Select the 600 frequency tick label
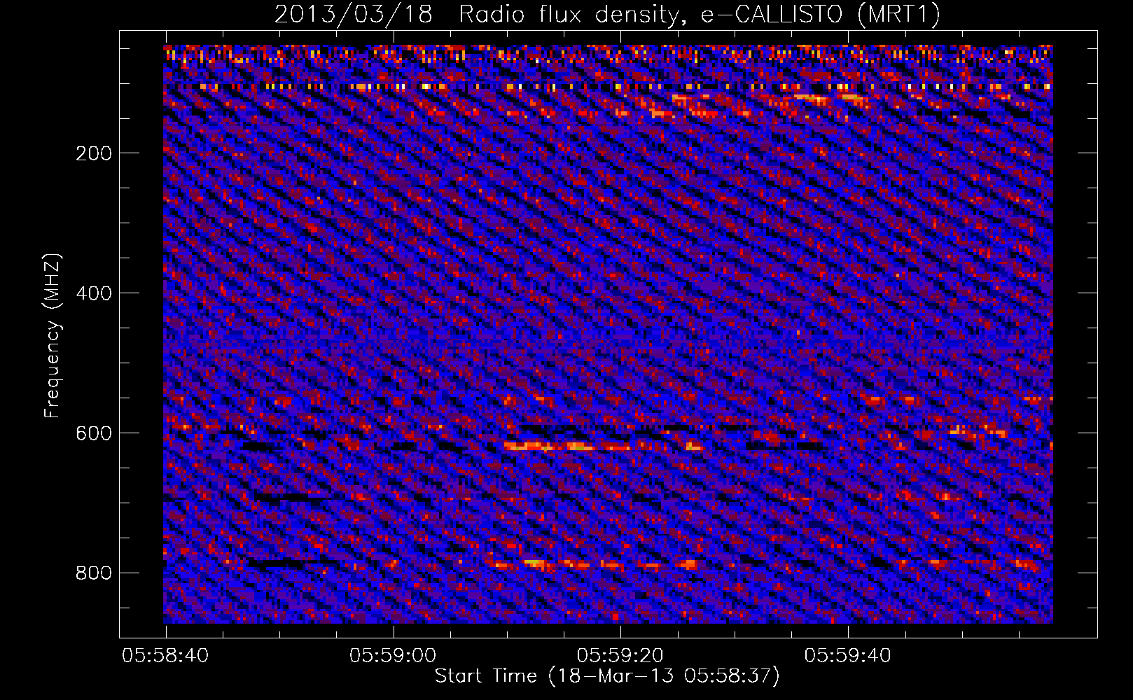Viewport: 1133px width, 700px height. click(x=94, y=433)
